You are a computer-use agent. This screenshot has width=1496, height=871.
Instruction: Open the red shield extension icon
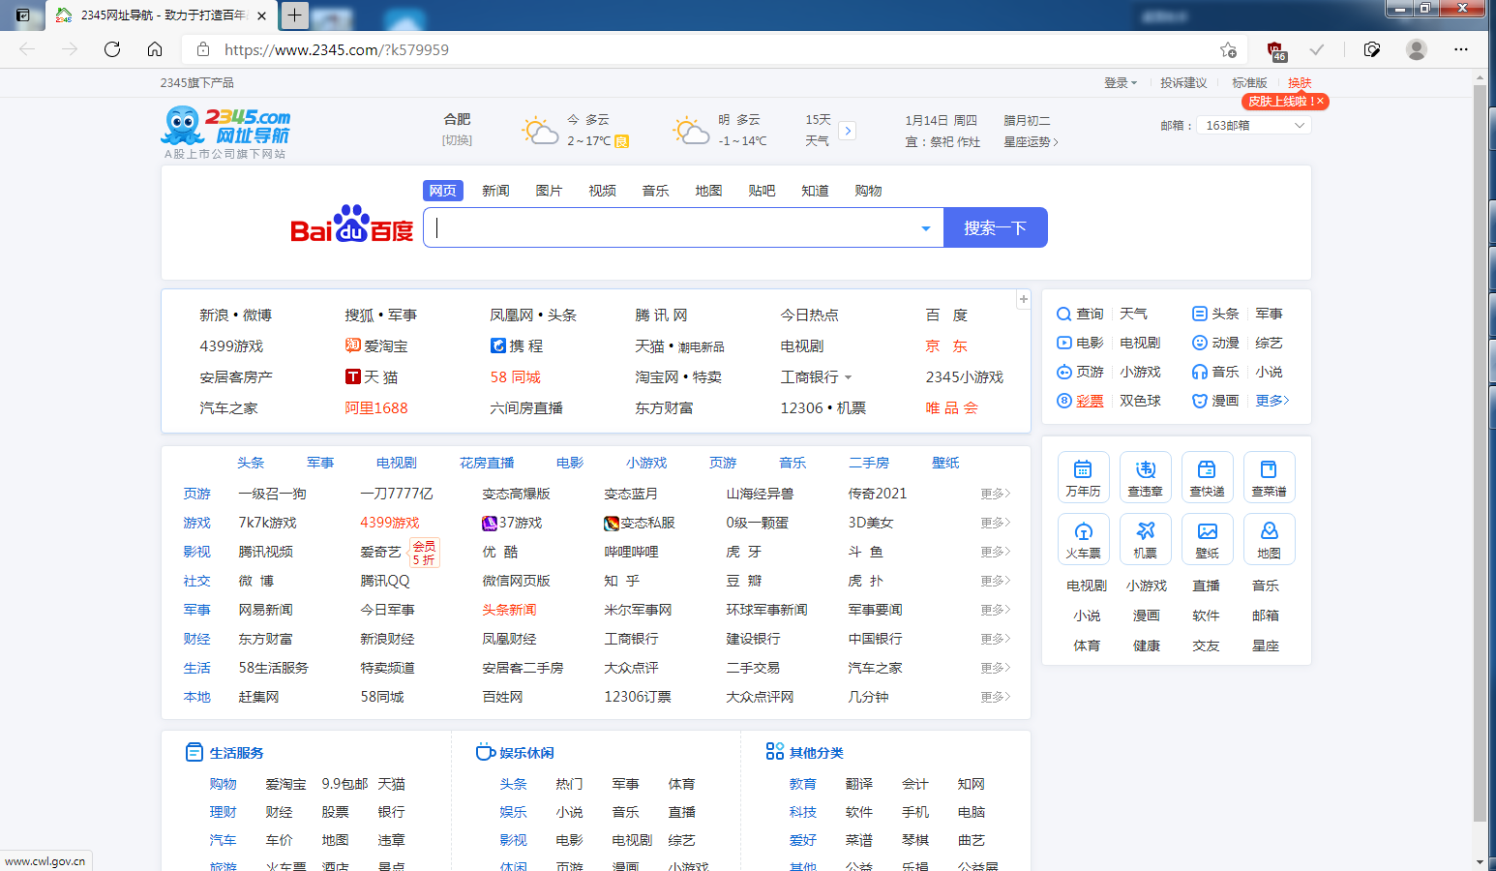[1275, 50]
